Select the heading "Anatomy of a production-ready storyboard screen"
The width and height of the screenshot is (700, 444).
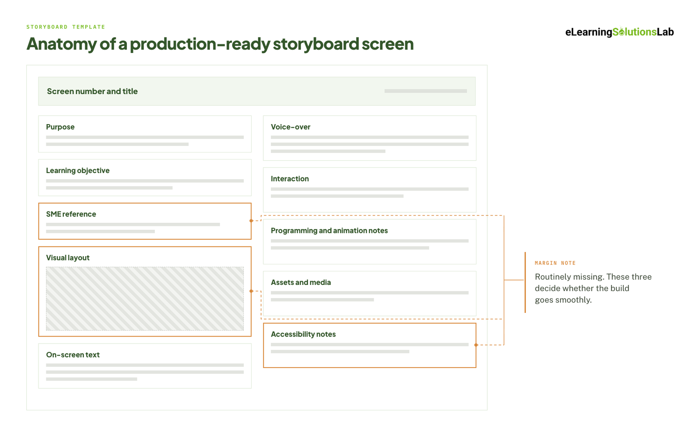click(x=220, y=44)
